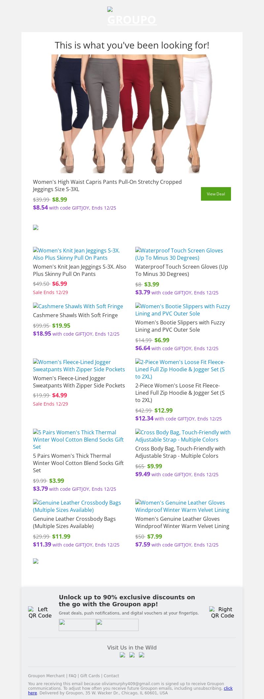Click the rightmost app store badge

(x=117, y=625)
